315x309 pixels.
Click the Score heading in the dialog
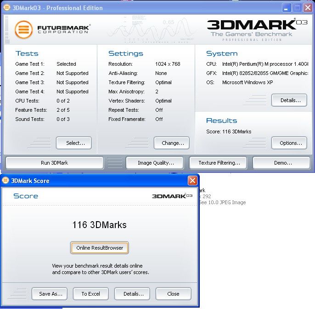[26, 196]
